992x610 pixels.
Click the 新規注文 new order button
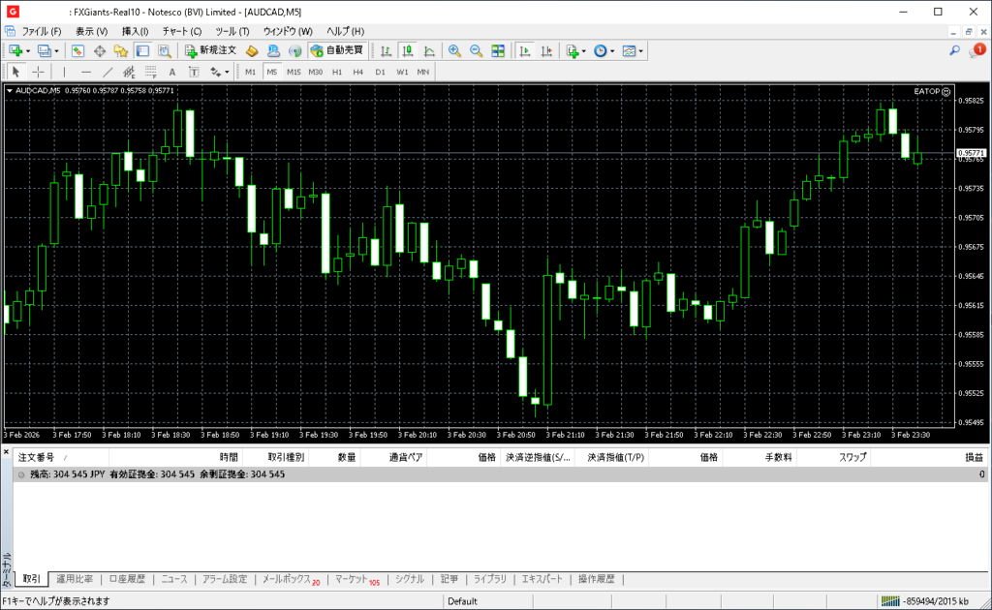[210, 50]
